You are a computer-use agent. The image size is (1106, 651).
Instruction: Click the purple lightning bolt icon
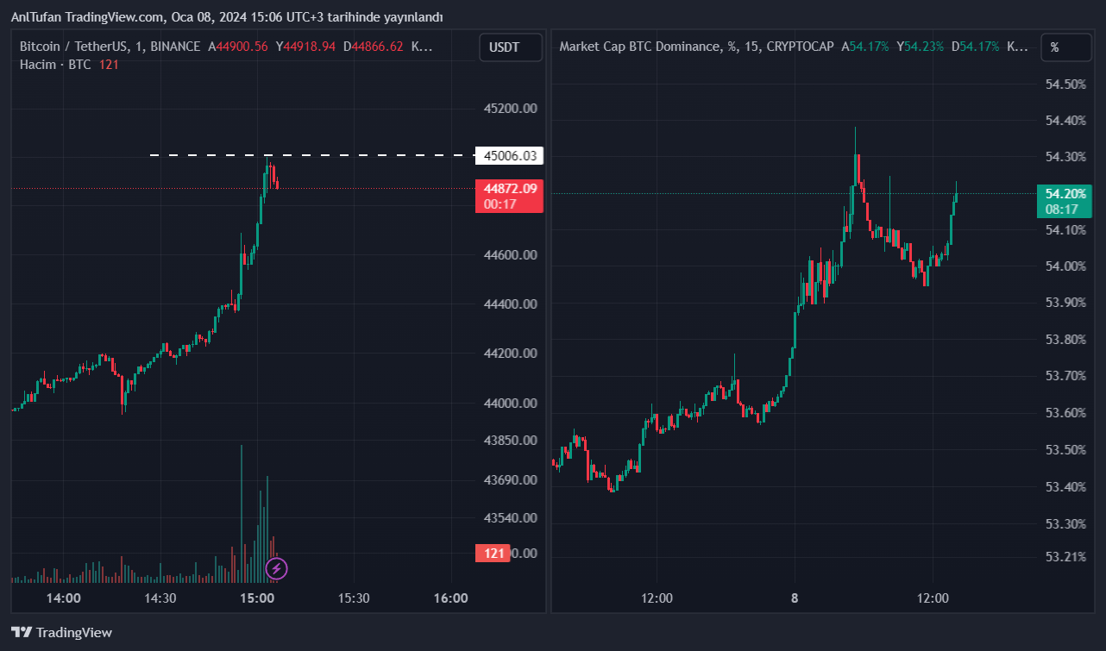click(x=277, y=568)
